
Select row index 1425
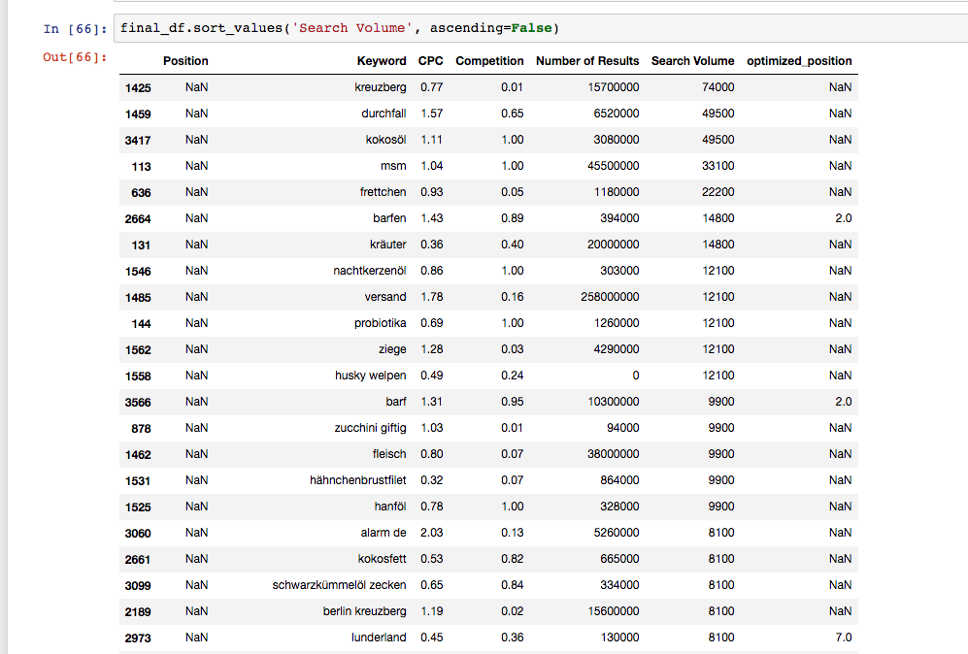tap(138, 87)
